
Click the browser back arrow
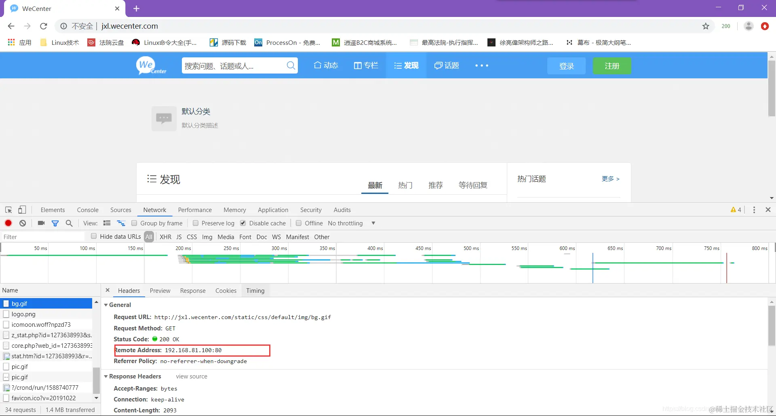11,26
